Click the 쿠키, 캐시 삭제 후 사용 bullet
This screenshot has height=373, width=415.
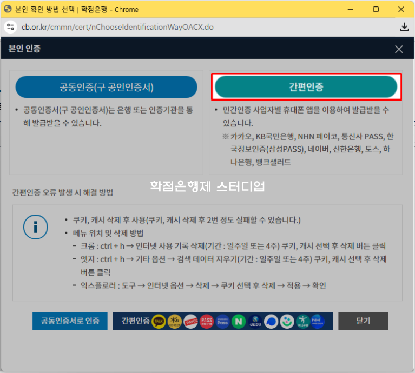187,220
